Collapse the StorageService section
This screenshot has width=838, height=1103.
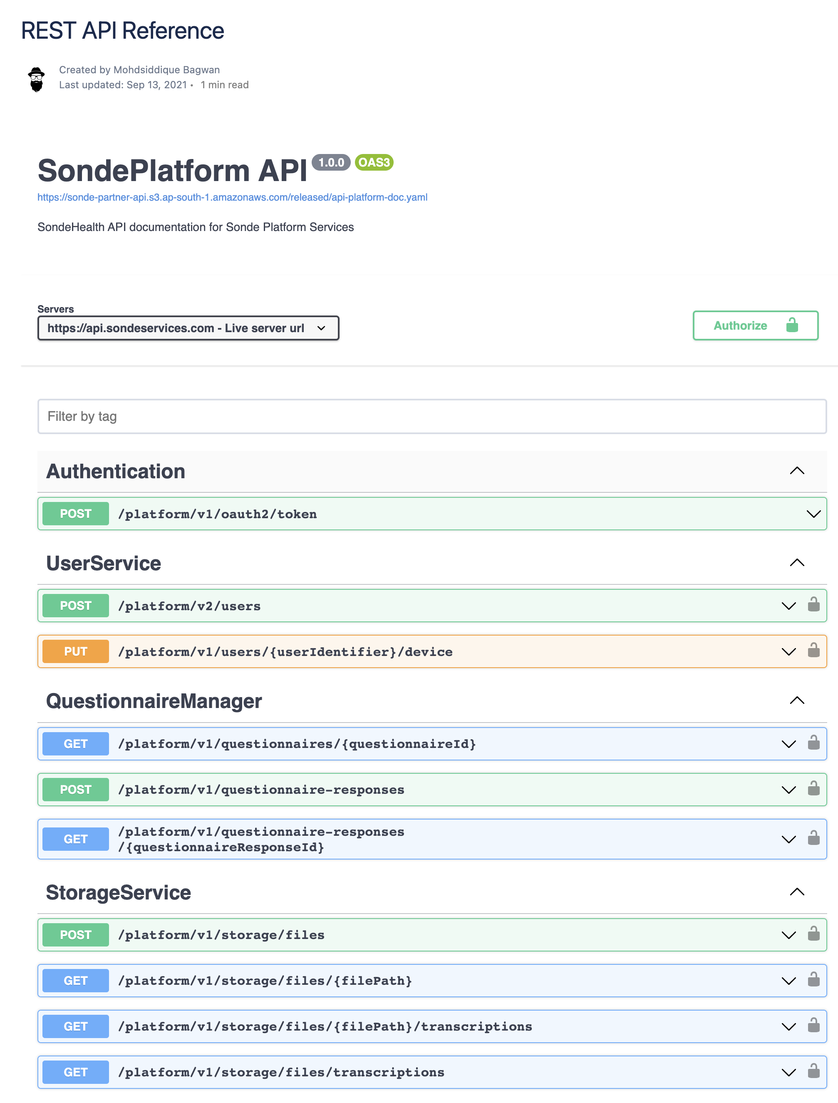point(796,892)
